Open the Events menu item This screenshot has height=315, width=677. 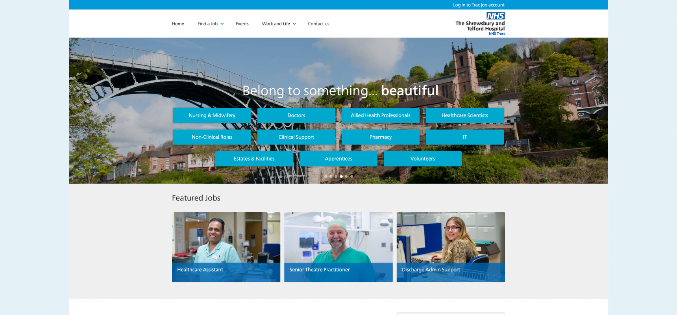click(x=242, y=24)
